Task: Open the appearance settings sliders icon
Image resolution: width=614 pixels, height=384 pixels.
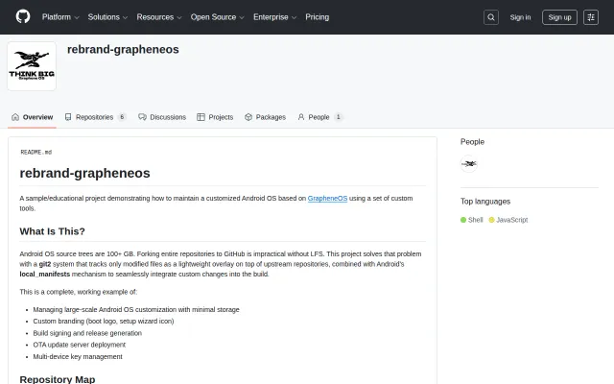Action: 591,17
